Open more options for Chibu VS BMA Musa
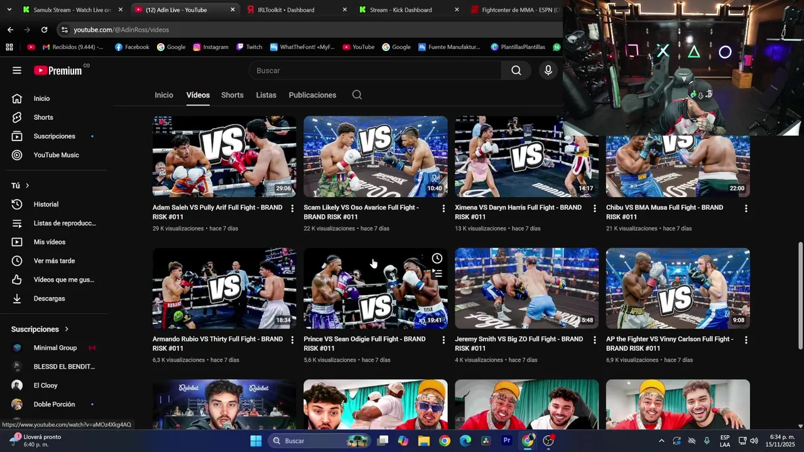Viewport: 804px width, 452px height. point(746,208)
